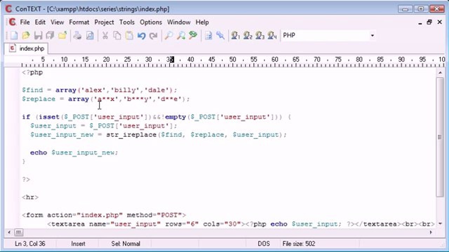Viewport: 449px width, 252px height.
Task: Click the vertical scrollbar down arrow
Action: tap(440, 223)
